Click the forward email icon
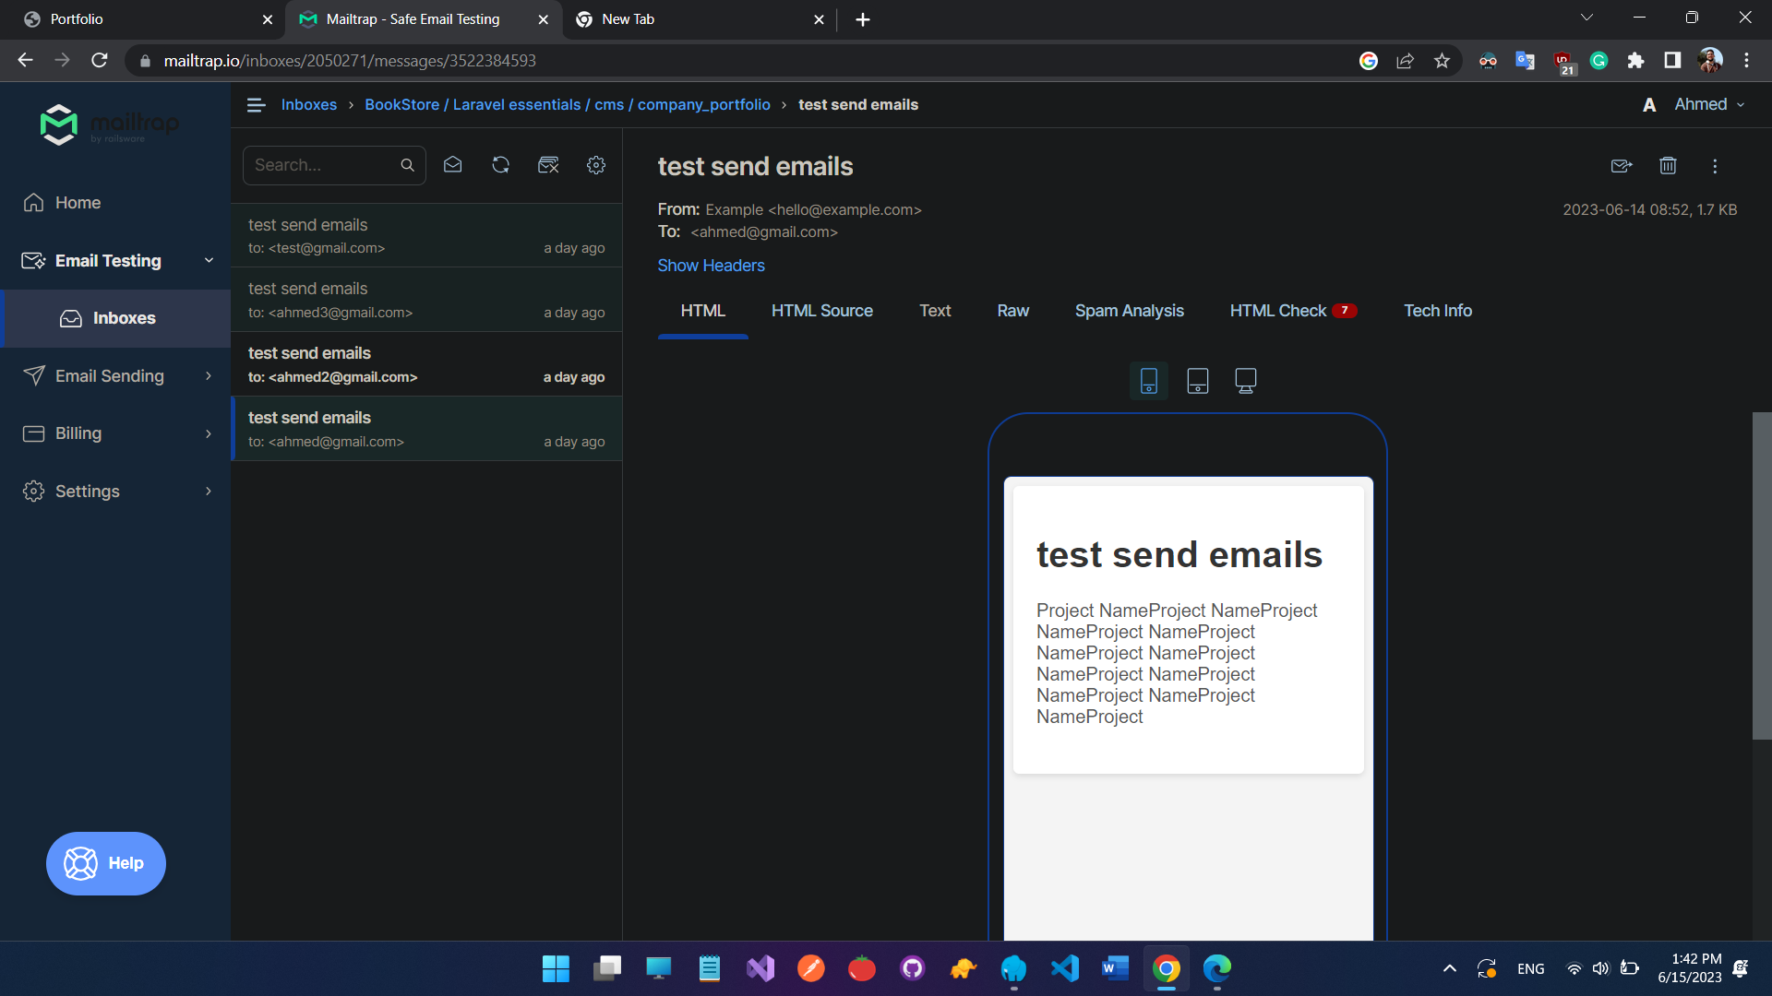 click(1622, 166)
